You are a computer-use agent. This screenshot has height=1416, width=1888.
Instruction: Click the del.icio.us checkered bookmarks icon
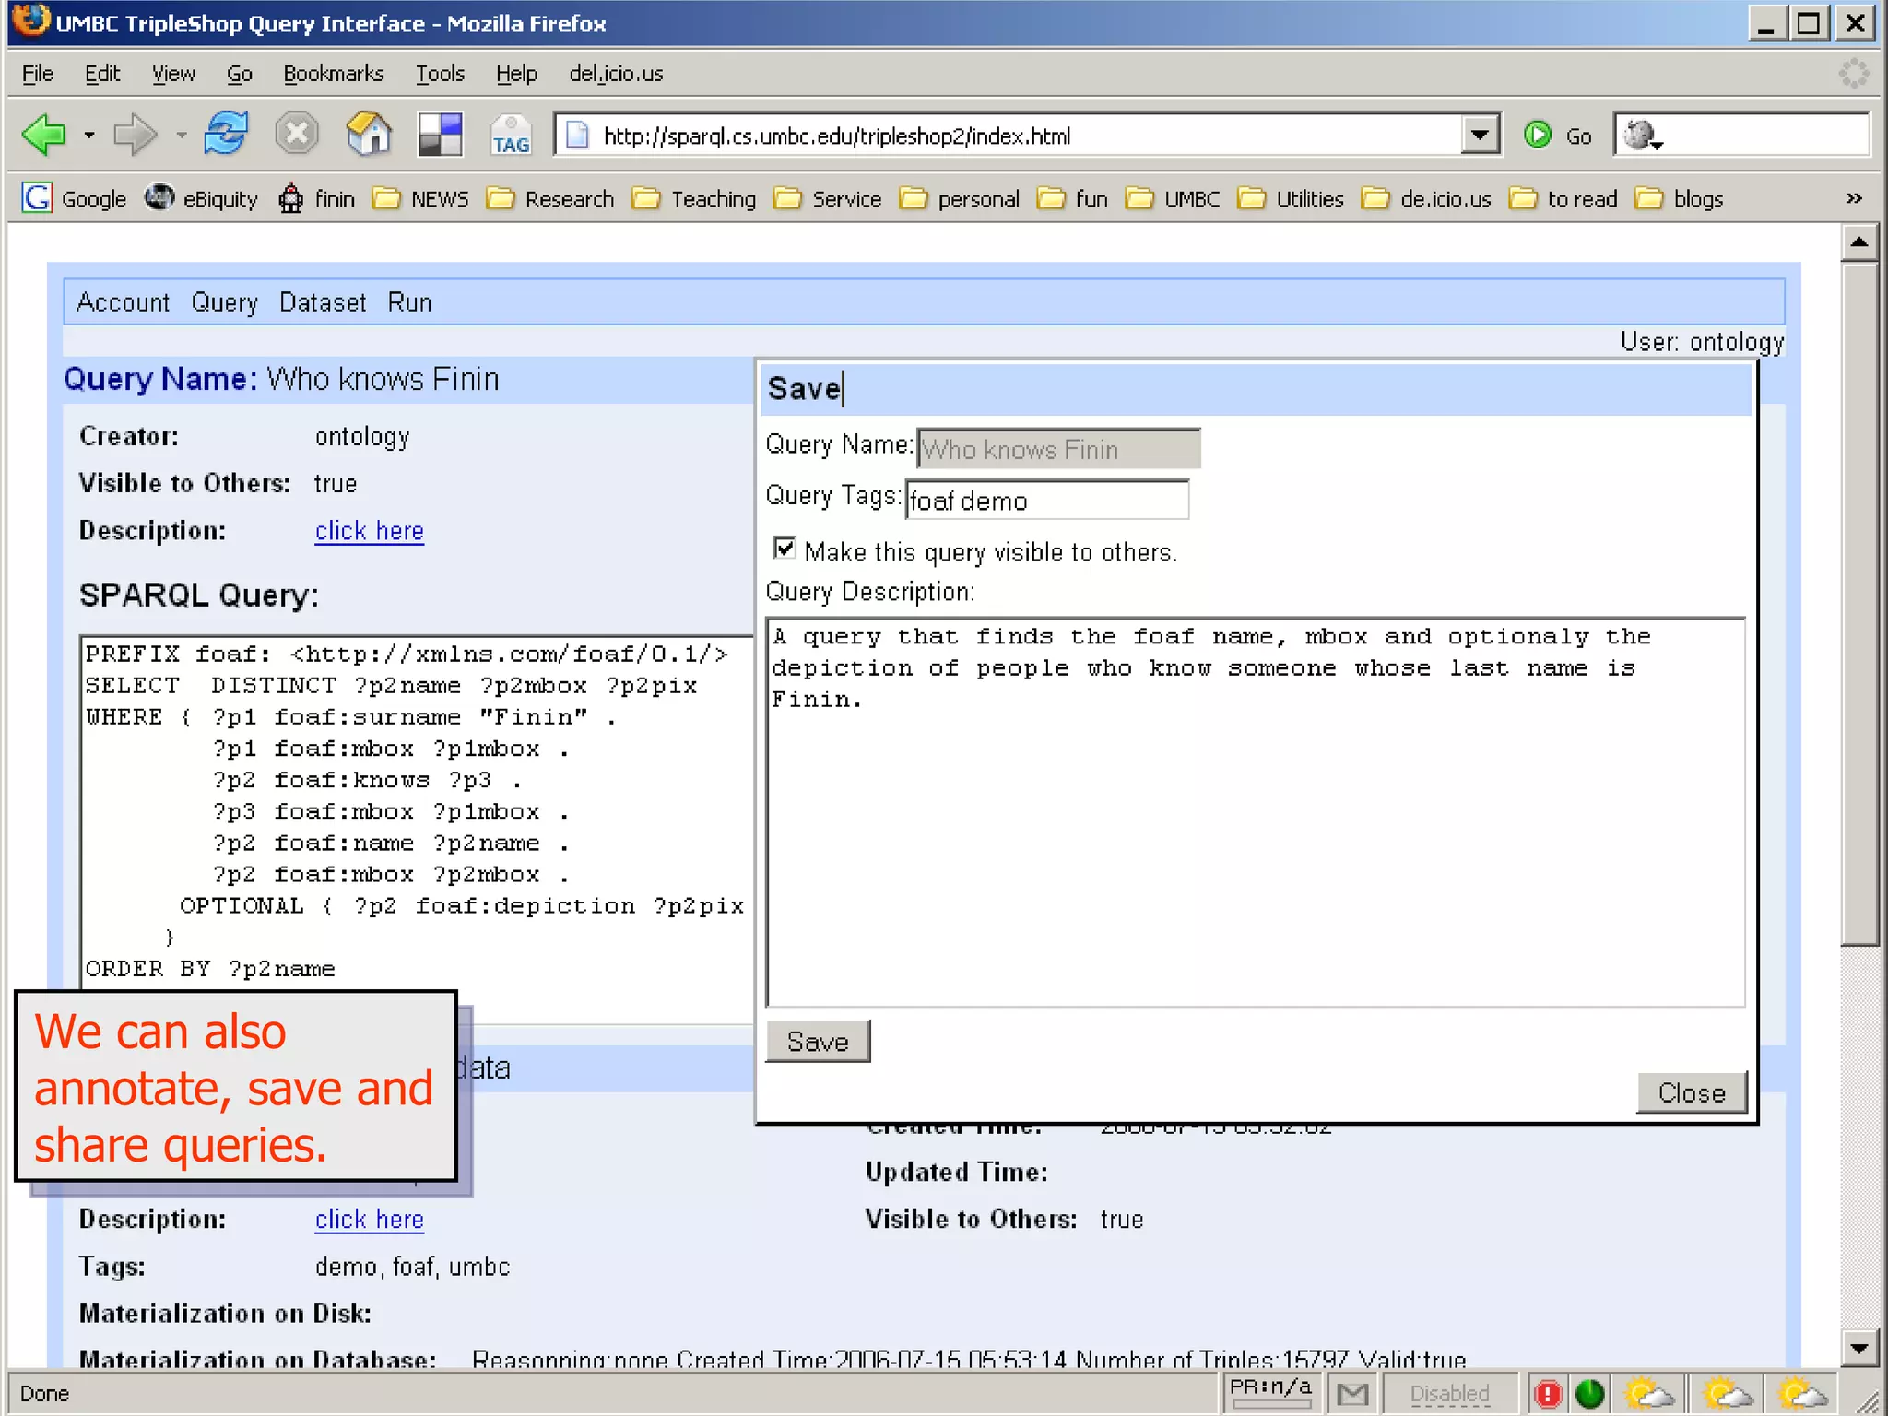point(440,136)
